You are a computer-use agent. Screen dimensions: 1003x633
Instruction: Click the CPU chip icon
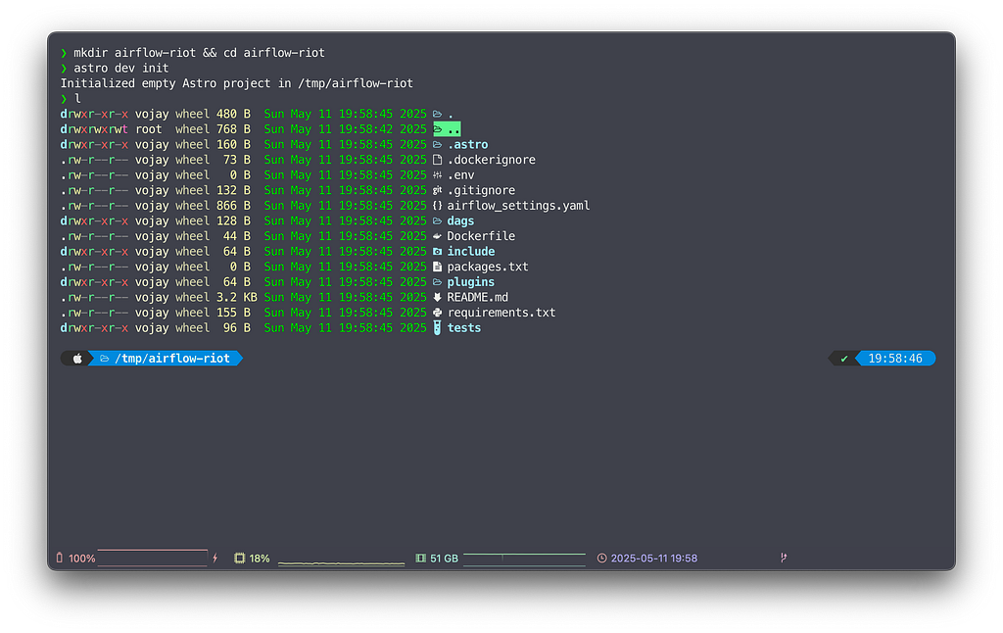pos(240,559)
